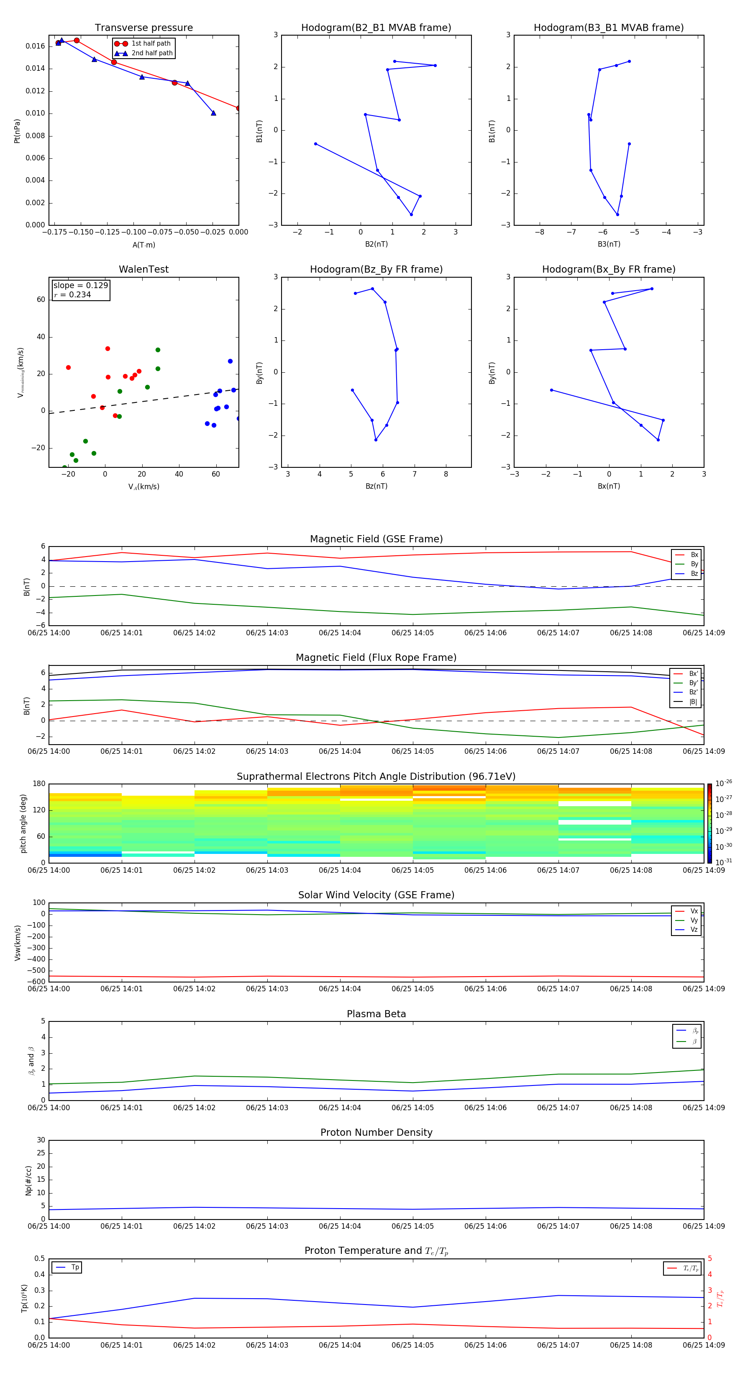753x1382 pixels.
Task: Click 'Hodogram(B3_B1 MVAB frame)' title
Action: point(609,27)
